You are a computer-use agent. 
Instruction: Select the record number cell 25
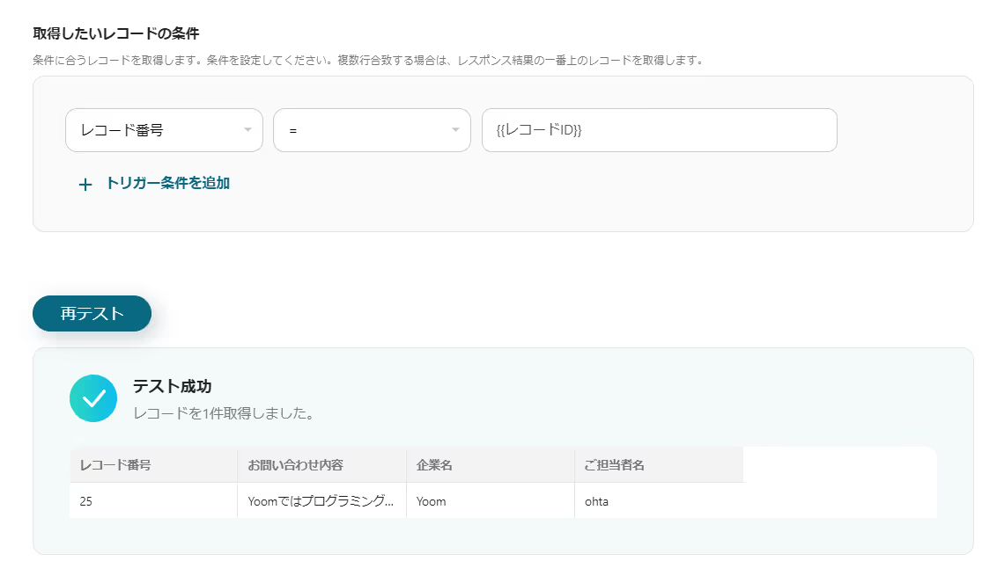click(x=153, y=500)
